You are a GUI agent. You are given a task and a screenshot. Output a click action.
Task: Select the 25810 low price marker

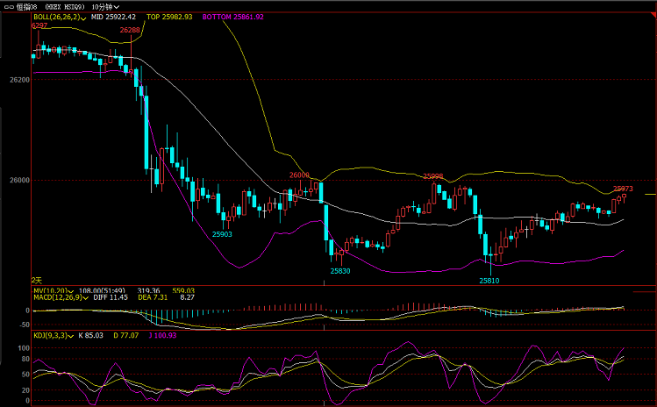click(x=489, y=280)
